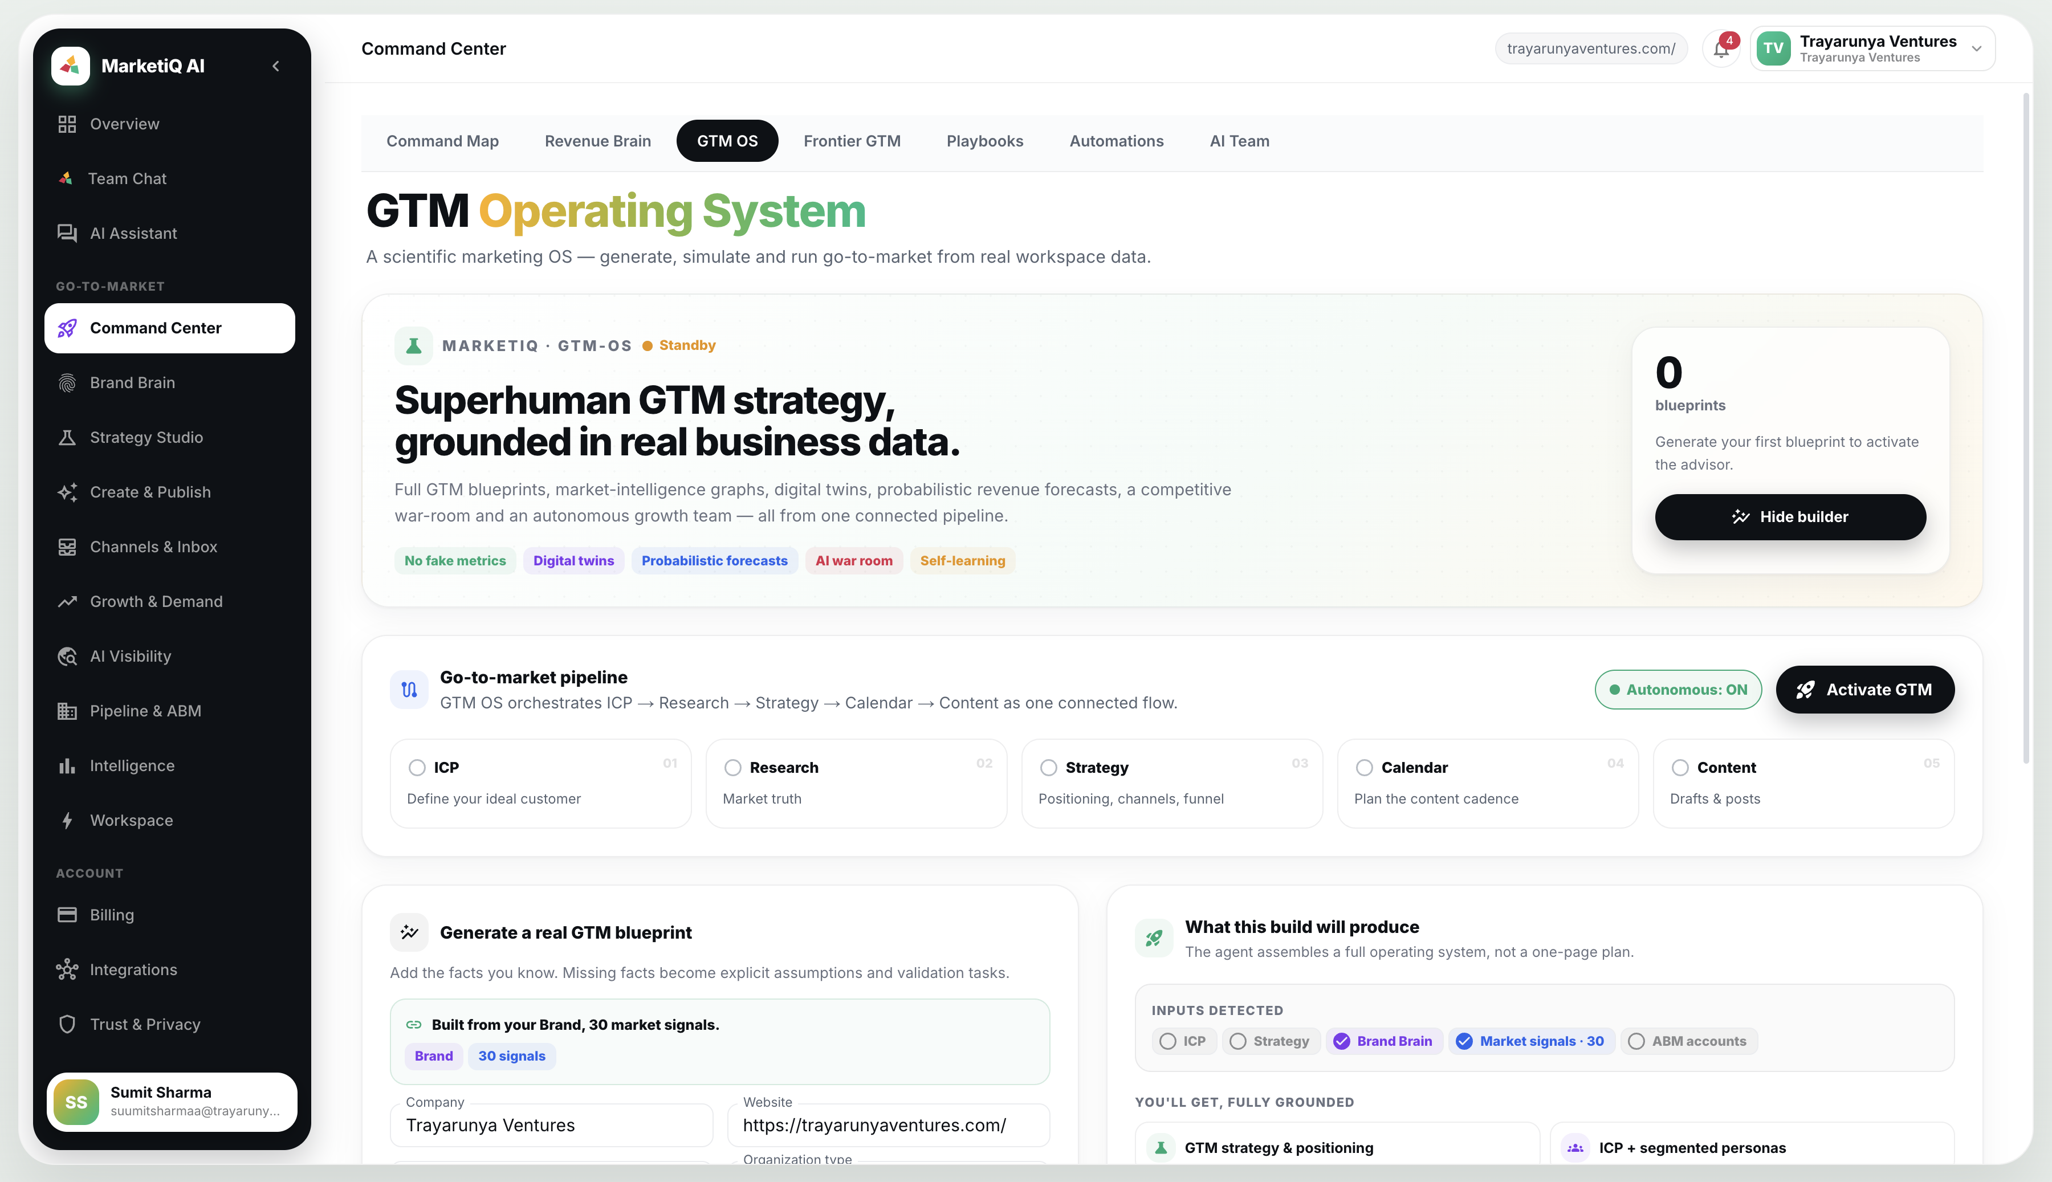Select Command Center rocket icon
Screen dimensions: 2052x1182
click(x=67, y=328)
